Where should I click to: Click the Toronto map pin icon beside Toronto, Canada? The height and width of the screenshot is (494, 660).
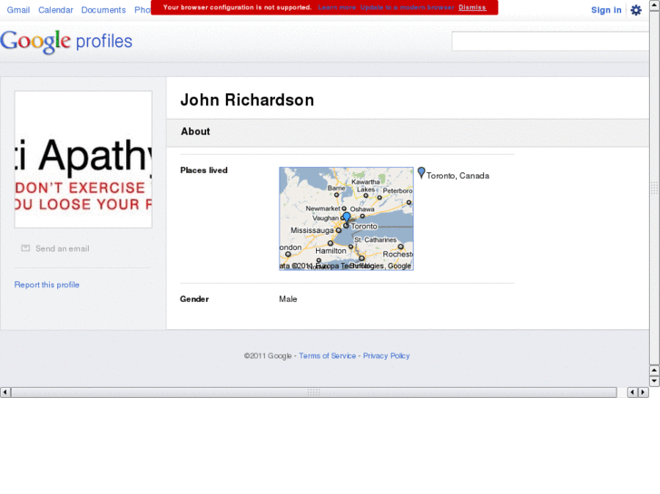coord(421,173)
